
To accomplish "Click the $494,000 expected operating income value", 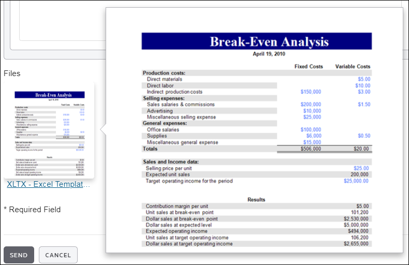I will click(356, 231).
